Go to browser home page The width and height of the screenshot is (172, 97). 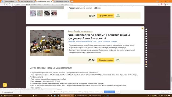pyautogui.click(x=10, y=4)
